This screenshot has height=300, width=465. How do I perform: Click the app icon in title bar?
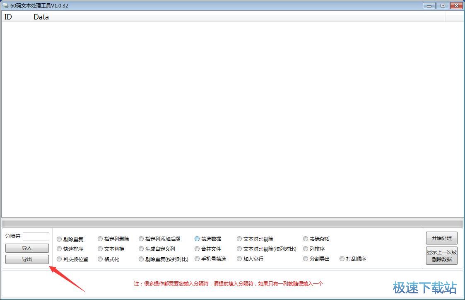coord(5,5)
